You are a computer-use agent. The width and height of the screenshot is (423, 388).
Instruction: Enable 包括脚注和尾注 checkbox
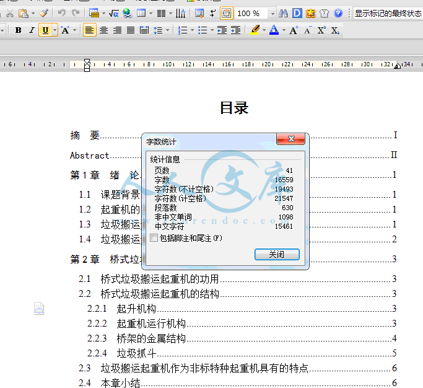[x=154, y=237]
